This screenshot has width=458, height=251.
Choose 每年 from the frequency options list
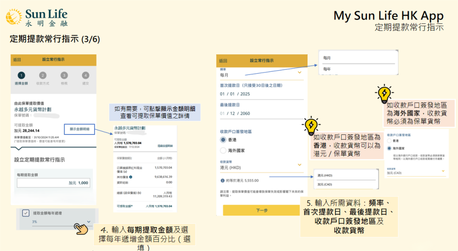(x=327, y=69)
